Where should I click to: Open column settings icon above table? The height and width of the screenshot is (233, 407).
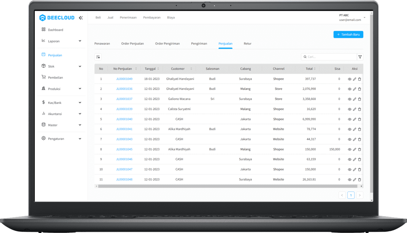pyautogui.click(x=98, y=57)
